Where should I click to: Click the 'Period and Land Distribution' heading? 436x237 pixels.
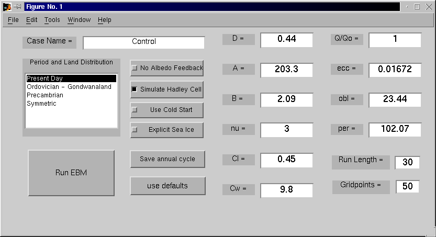click(x=72, y=62)
